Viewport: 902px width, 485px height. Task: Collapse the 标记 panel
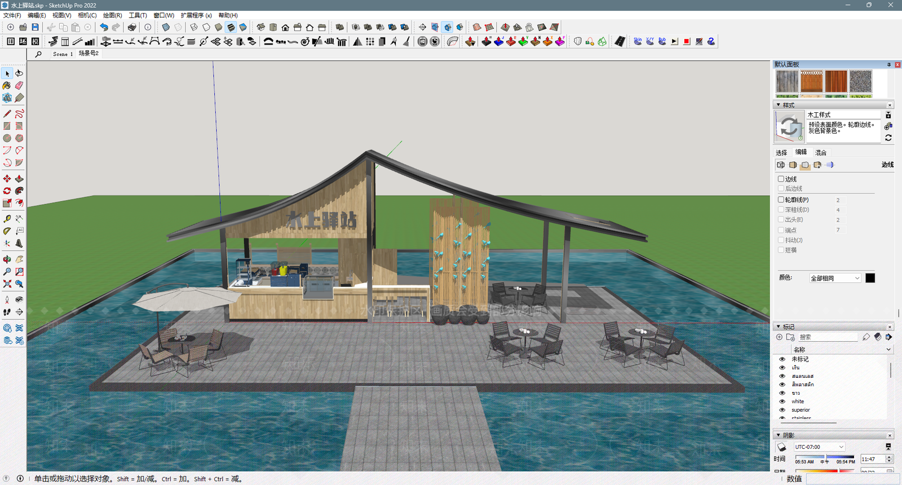(x=779, y=327)
